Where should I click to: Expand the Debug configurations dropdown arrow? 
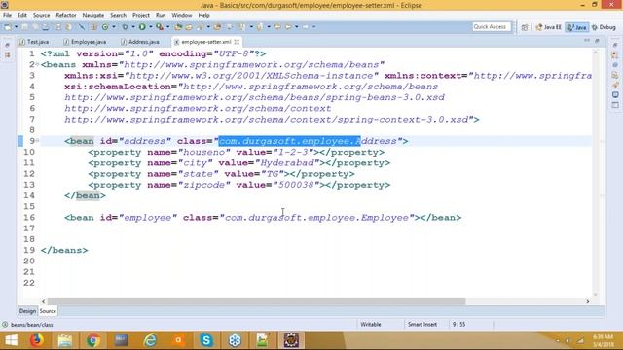tap(133, 27)
